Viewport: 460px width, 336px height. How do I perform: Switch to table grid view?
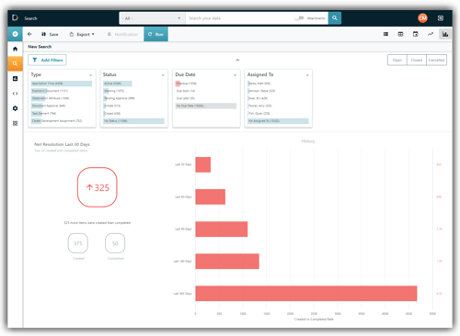click(x=400, y=34)
